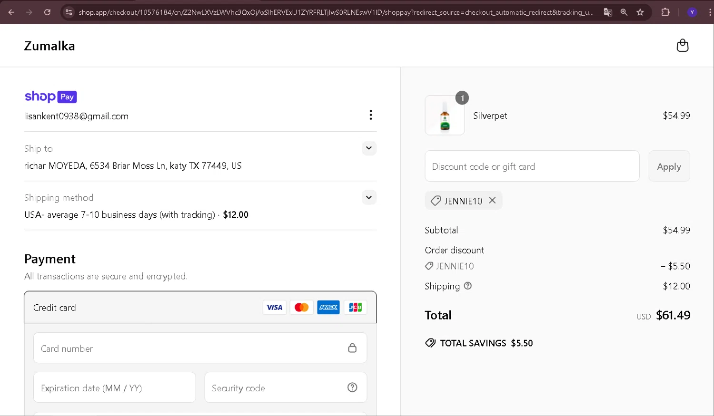Click the JCB card logo
Screen dimensions: 714x416
click(x=355, y=308)
